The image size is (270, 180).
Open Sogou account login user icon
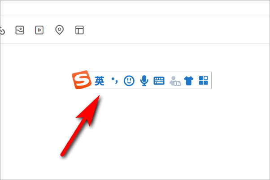[x=175, y=81]
